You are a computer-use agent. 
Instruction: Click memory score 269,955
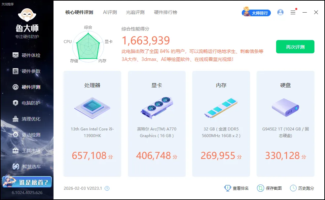218,156
